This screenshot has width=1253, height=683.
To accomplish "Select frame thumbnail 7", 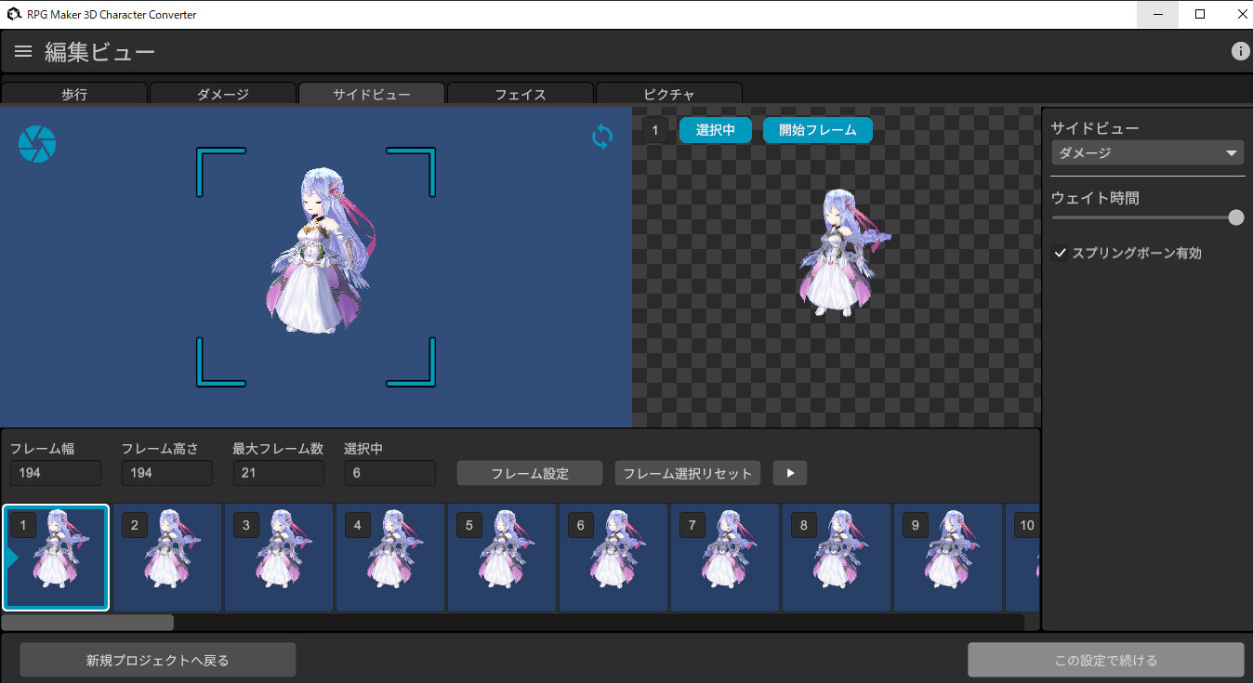I will (x=725, y=558).
